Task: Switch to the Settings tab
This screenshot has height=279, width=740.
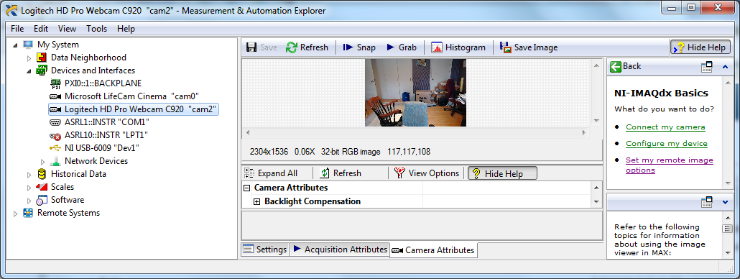Action: click(x=265, y=250)
